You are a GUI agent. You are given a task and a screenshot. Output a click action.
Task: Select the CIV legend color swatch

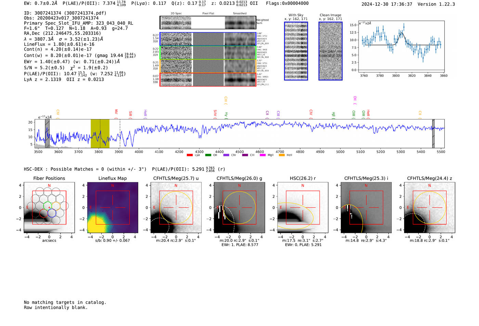click(x=226, y=155)
